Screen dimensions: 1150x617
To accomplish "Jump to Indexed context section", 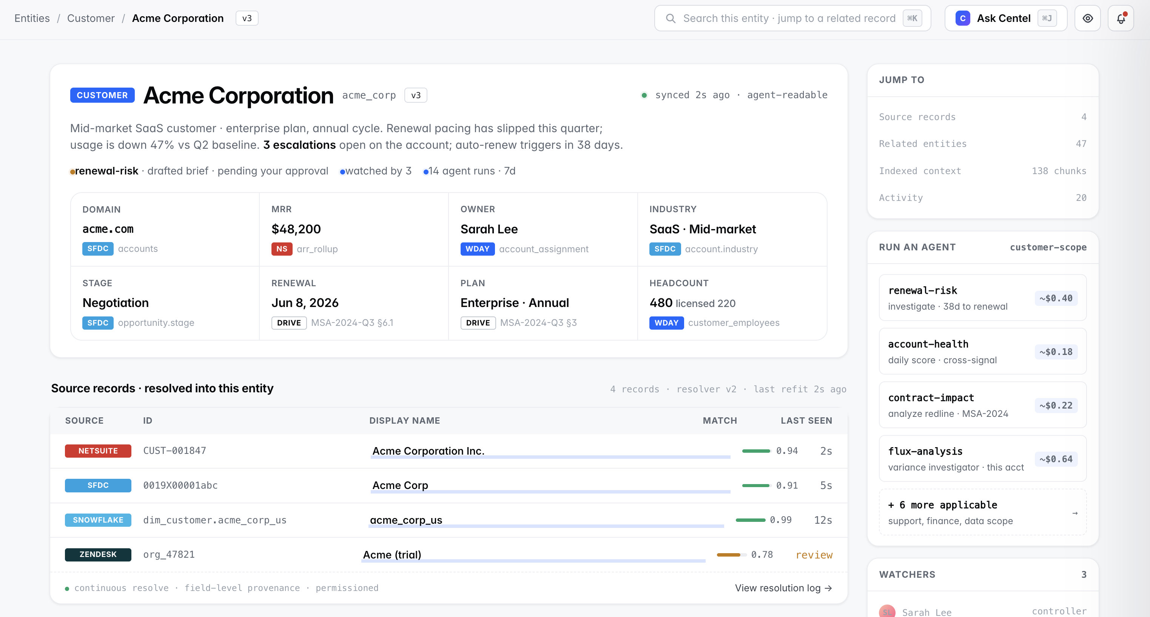I will (x=983, y=171).
